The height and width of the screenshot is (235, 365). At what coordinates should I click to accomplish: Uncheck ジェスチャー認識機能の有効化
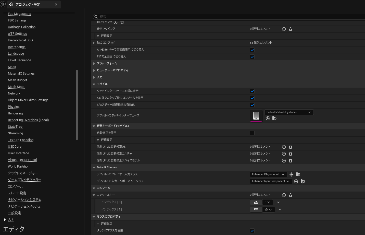coord(252,105)
